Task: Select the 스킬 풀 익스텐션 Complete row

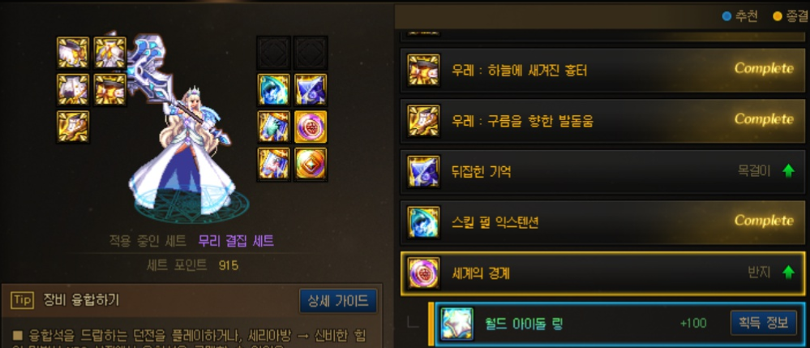Action: pyautogui.click(x=603, y=222)
